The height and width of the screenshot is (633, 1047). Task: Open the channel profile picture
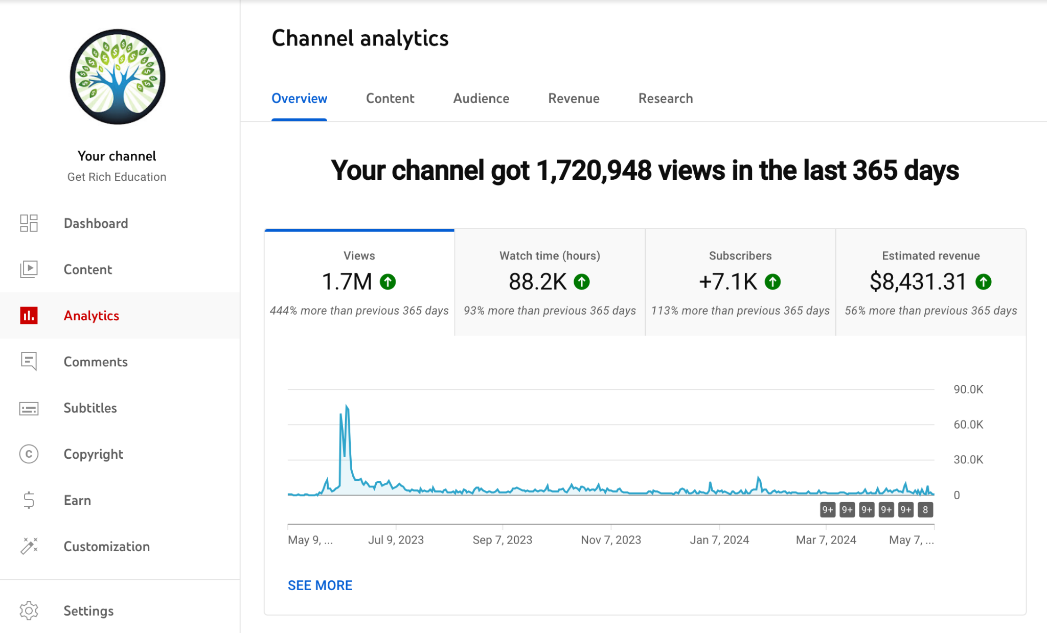pyautogui.click(x=118, y=77)
